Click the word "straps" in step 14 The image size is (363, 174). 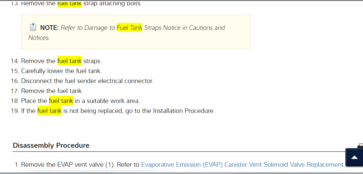tap(92, 61)
